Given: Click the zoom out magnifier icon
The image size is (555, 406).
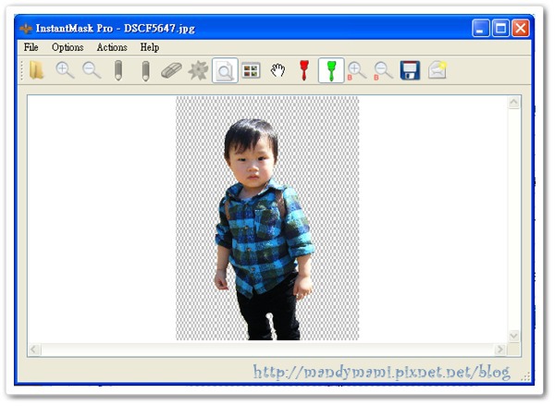Looking at the screenshot, I should [92, 70].
